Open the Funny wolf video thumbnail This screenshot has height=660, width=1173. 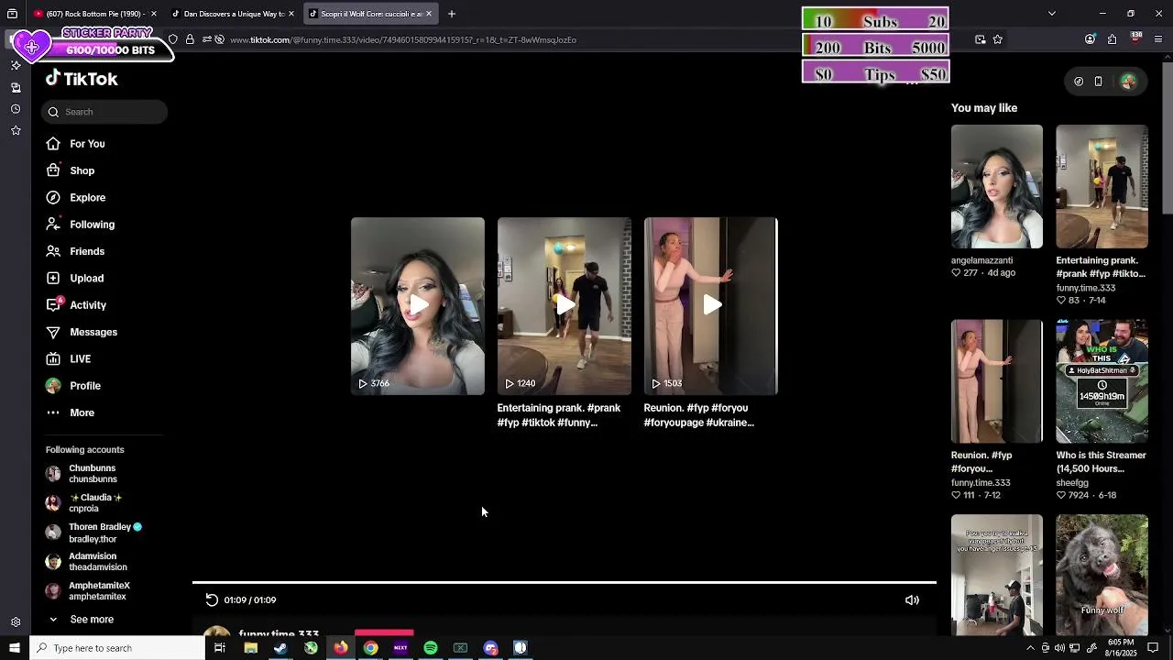1102,575
